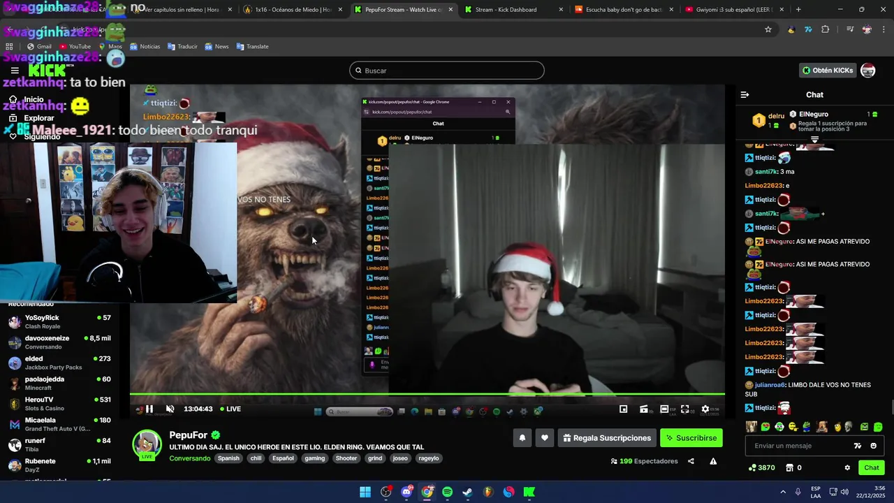
Task: Select the Spanish tag
Action: [228, 458]
